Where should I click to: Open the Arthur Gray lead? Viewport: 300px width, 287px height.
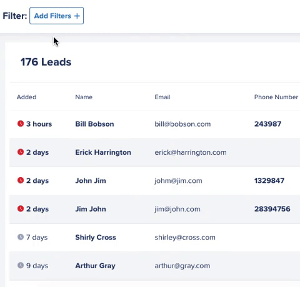click(95, 266)
